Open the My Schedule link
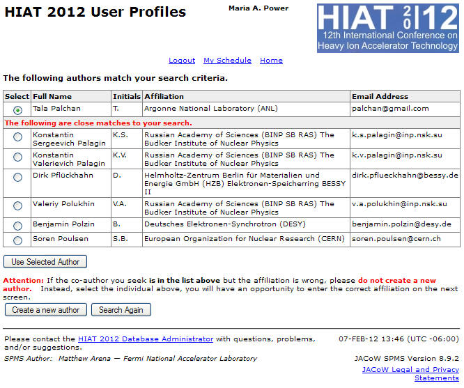Viewport: 464px width, 388px height. (227, 61)
